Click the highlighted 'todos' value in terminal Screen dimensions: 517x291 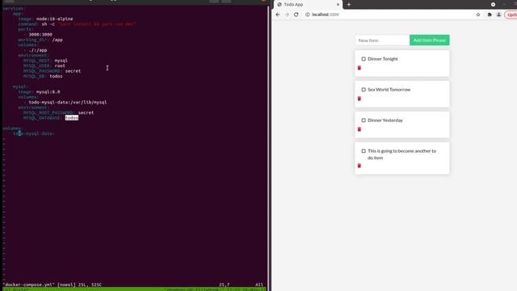click(x=72, y=118)
